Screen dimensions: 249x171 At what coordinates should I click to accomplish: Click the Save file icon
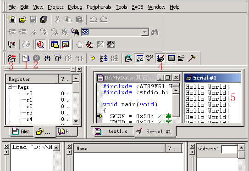click(33, 20)
